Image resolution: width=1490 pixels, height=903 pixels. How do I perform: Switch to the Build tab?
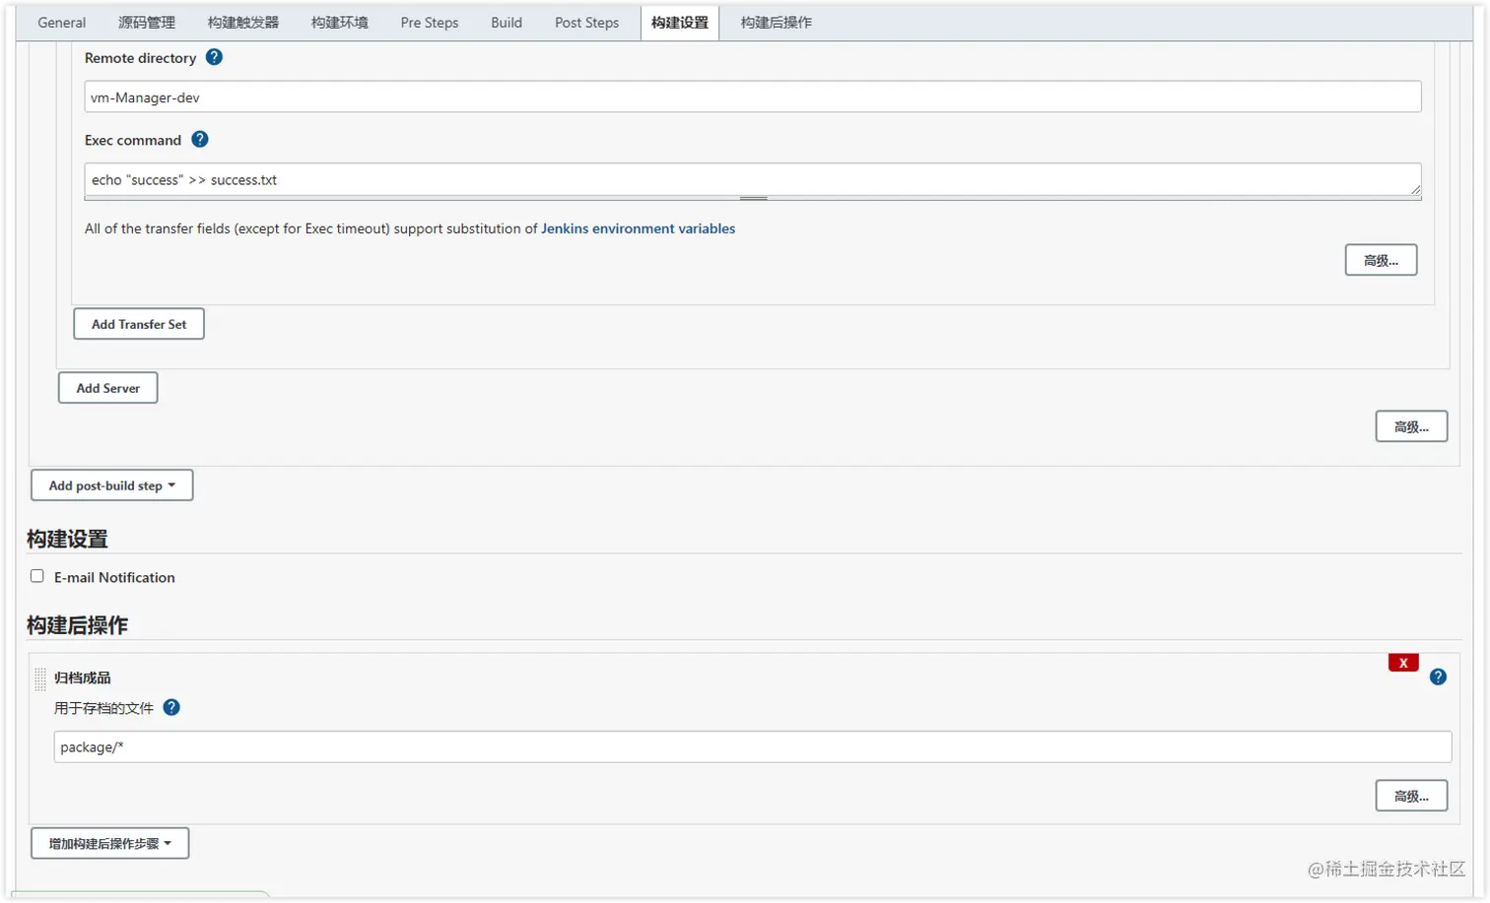pos(507,23)
